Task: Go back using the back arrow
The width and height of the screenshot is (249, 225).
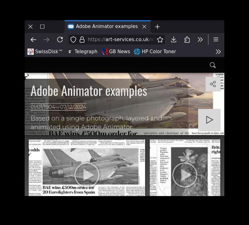Action: (x=33, y=40)
